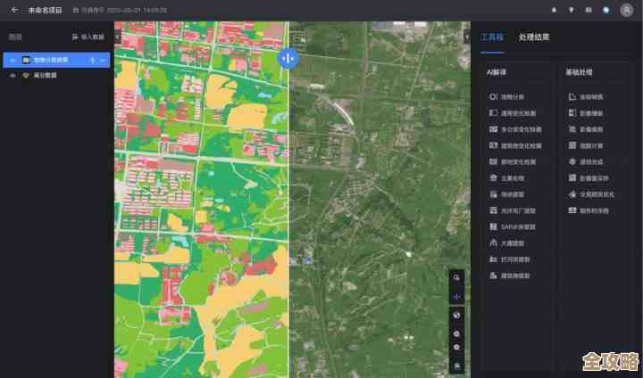Switch to the 处理结果 tab
Screen dimensions: 643x378
pyautogui.click(x=534, y=37)
